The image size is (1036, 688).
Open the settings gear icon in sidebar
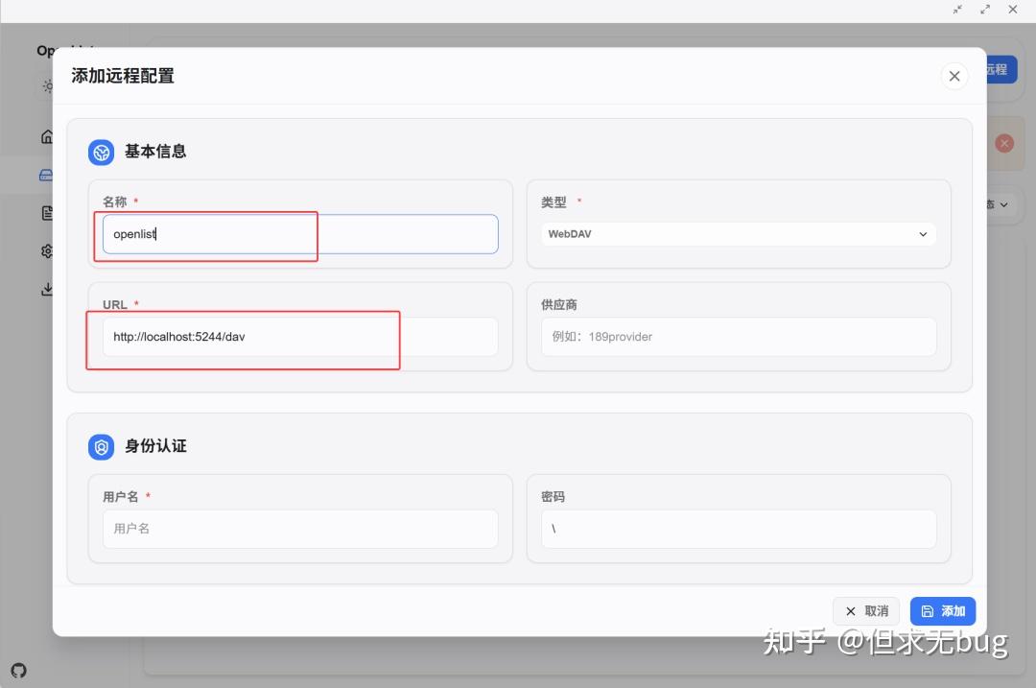click(x=47, y=251)
